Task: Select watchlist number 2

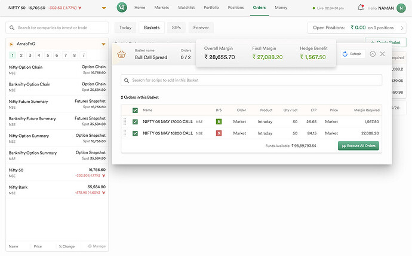Action: click(21, 55)
